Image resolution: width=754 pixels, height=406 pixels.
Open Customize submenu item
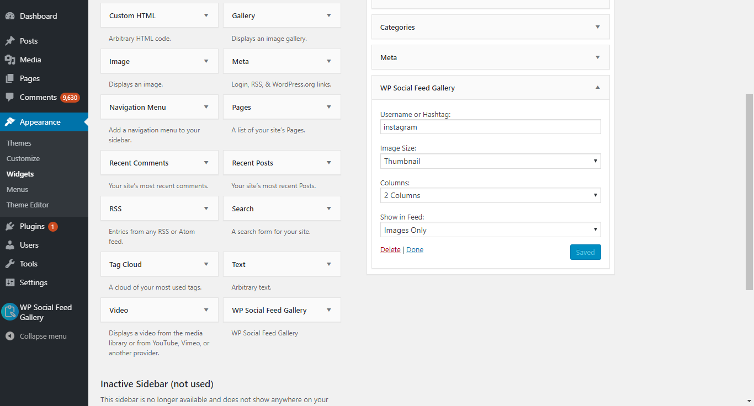tap(23, 158)
